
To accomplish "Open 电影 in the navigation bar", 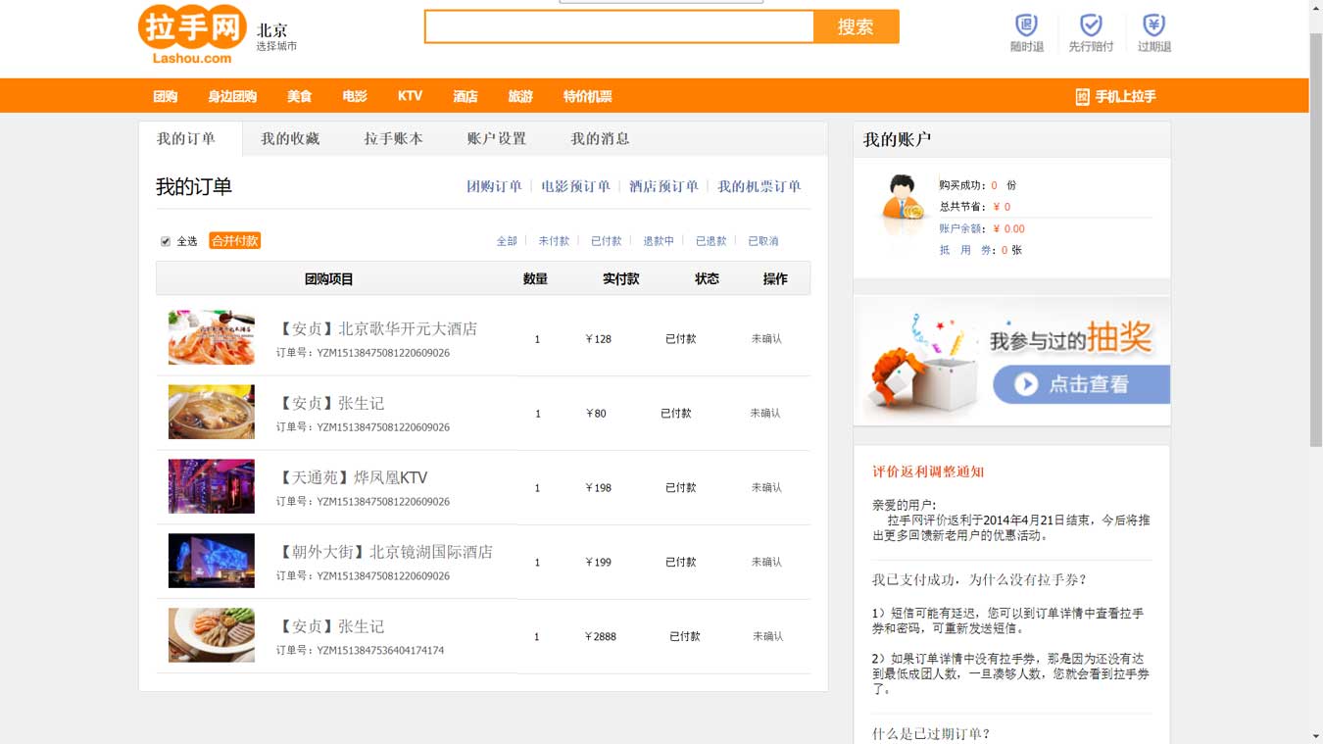I will coord(355,96).
